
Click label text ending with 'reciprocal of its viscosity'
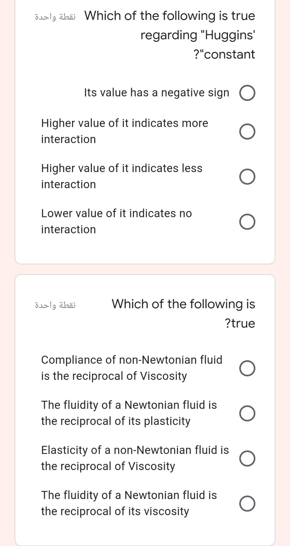129,503
